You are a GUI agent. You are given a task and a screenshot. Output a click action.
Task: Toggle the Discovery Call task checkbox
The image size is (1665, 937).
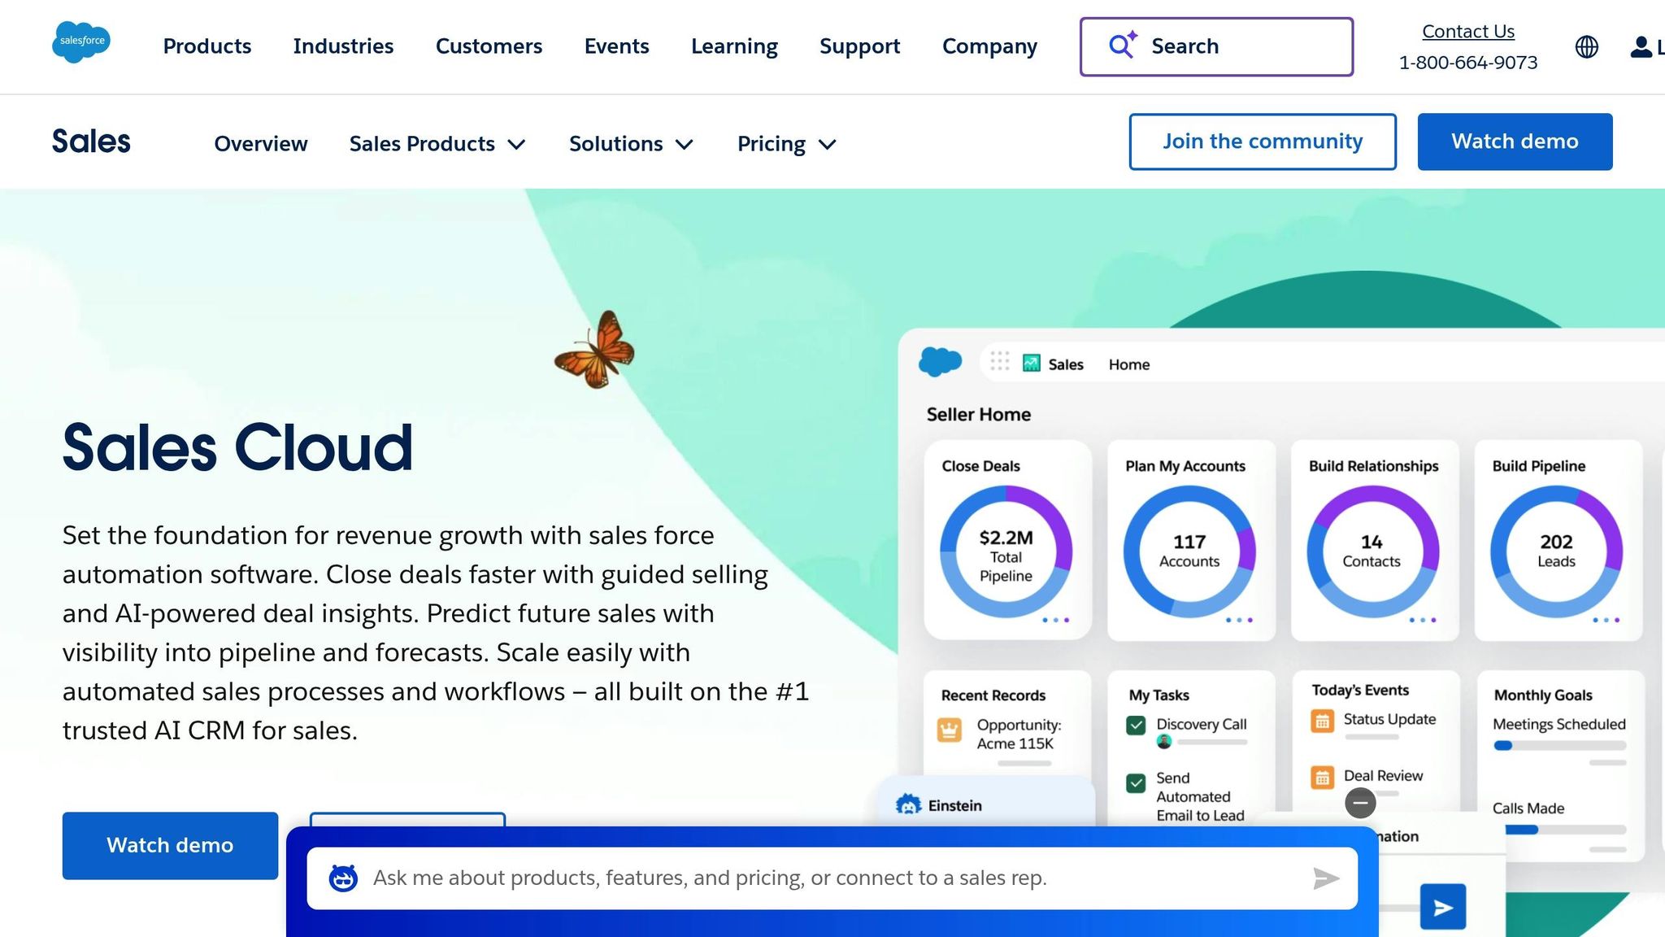tap(1136, 725)
